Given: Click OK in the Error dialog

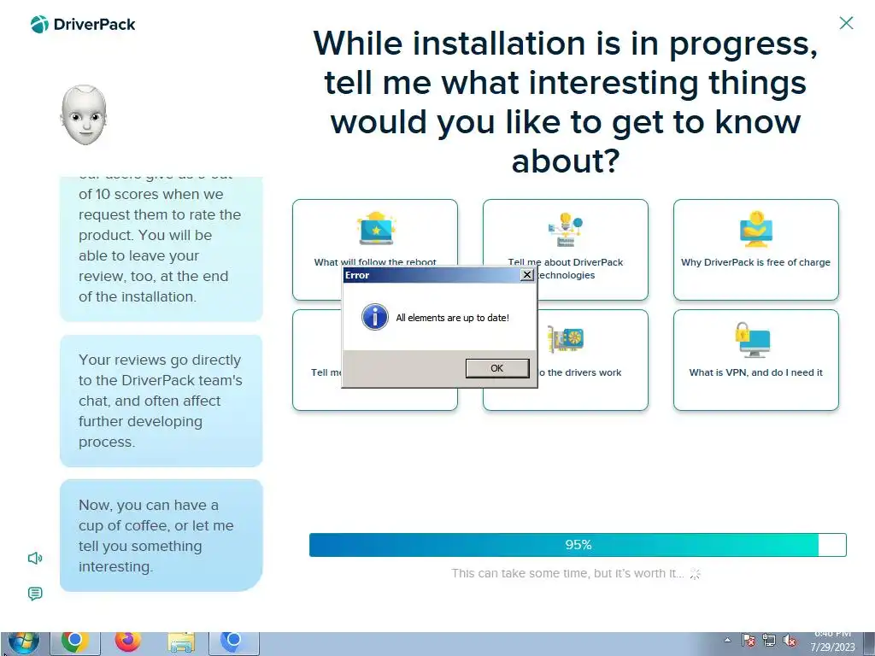Looking at the screenshot, I should [497, 368].
